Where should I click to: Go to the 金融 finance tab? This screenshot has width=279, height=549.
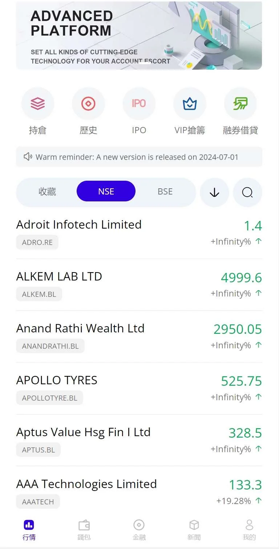click(139, 530)
